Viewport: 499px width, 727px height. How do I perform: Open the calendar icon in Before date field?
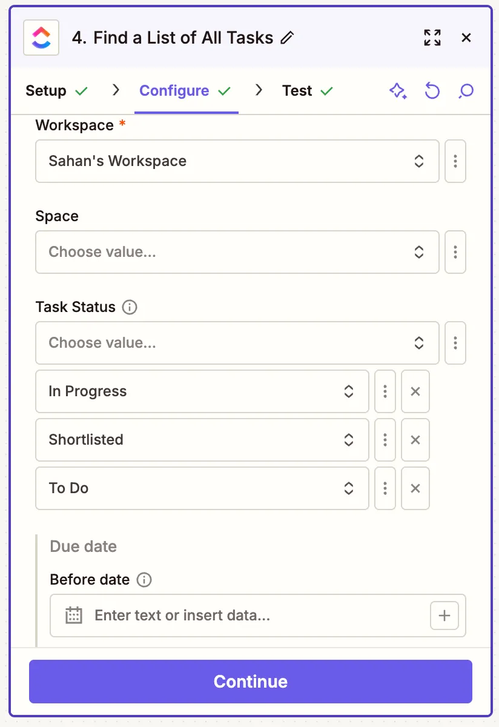[x=73, y=616]
